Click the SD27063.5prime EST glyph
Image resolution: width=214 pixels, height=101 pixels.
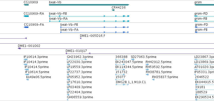pyautogui.click(x=133, y=59)
